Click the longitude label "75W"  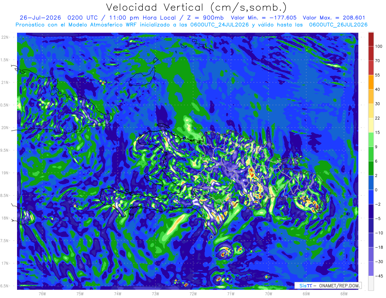pyautogui.click(x=80, y=293)
